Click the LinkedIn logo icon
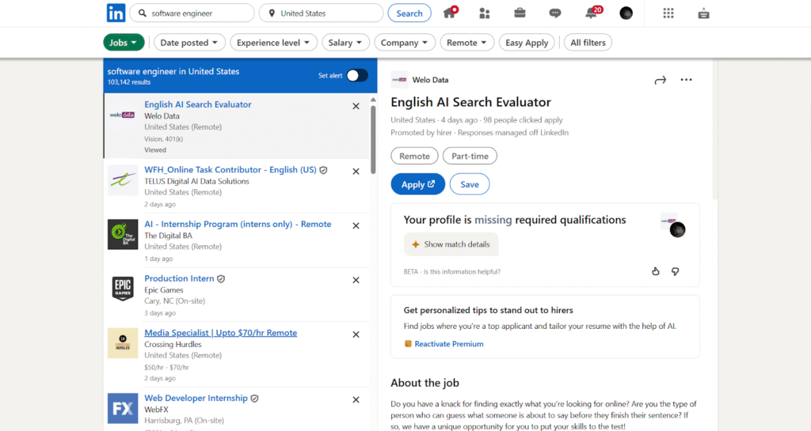The height and width of the screenshot is (431, 811). tap(116, 13)
